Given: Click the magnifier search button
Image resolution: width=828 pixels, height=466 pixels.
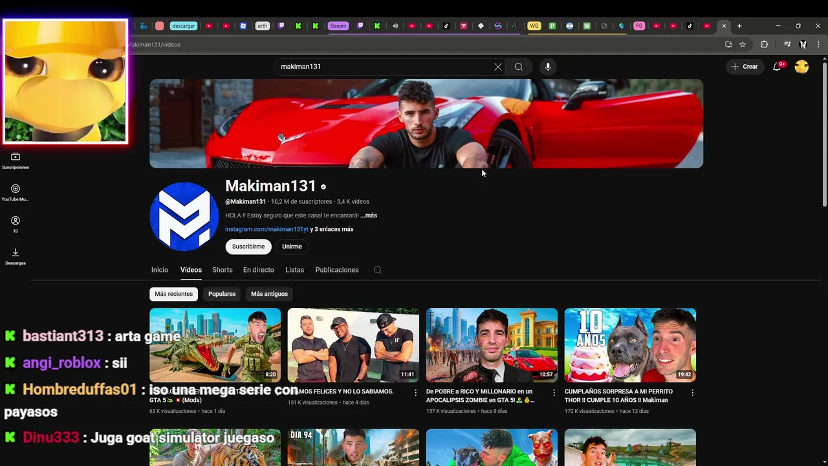Looking at the screenshot, I should tap(519, 67).
